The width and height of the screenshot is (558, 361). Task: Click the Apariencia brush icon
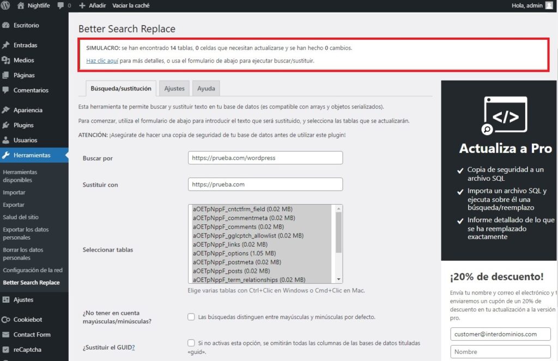[x=5, y=110]
